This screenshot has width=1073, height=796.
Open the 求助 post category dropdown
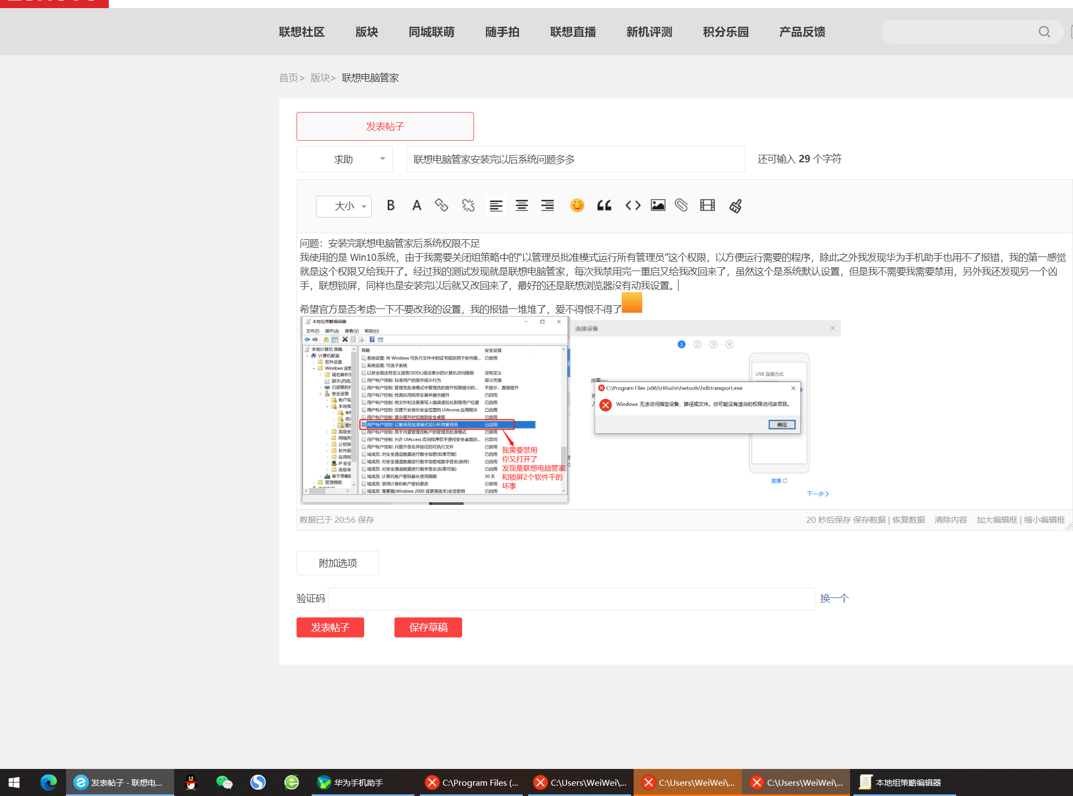click(345, 159)
